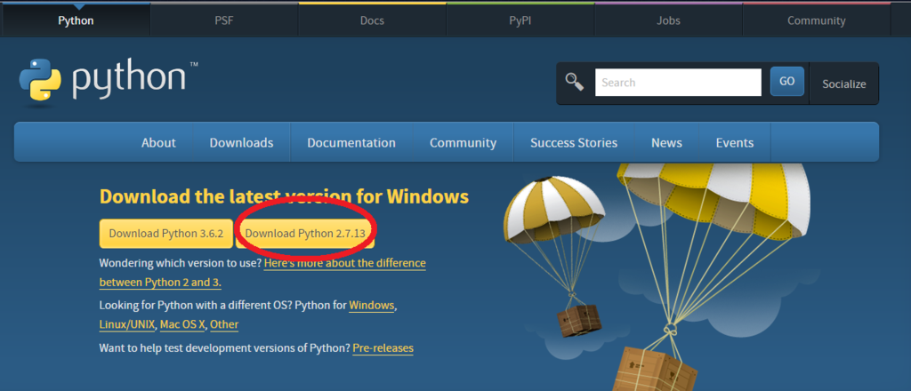Click 'Wondering which version to use?' text
The image size is (911, 391).
[180, 263]
